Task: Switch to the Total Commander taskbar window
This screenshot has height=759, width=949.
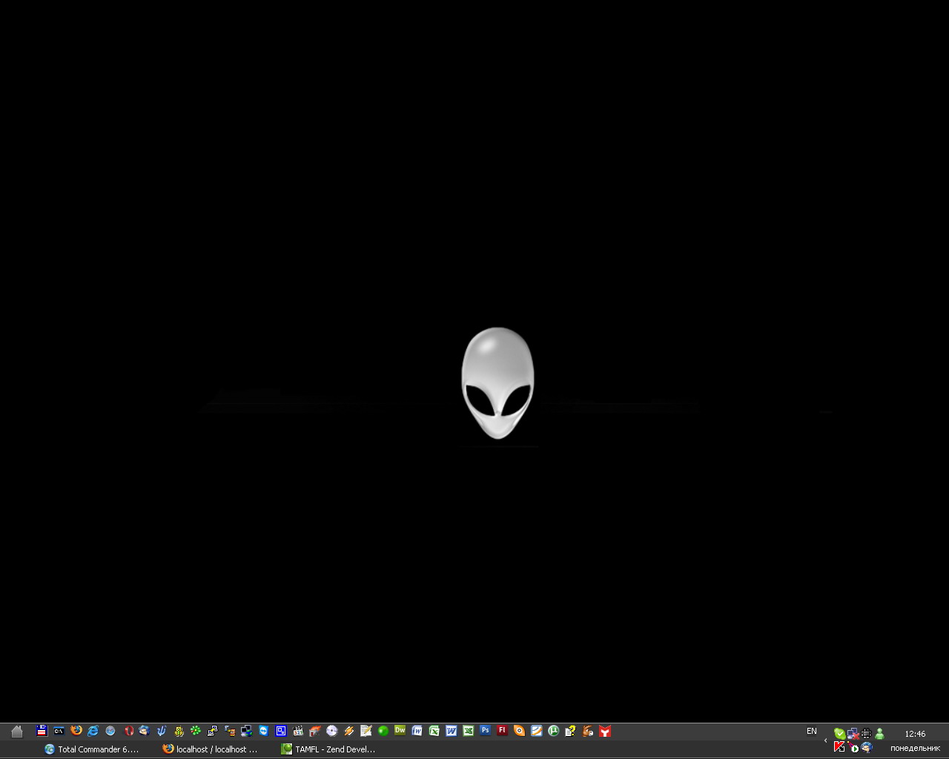Action: click(x=93, y=749)
